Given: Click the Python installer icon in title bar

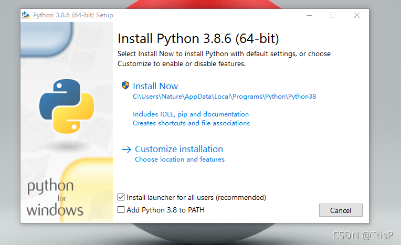Looking at the screenshot, I should tap(26, 15).
